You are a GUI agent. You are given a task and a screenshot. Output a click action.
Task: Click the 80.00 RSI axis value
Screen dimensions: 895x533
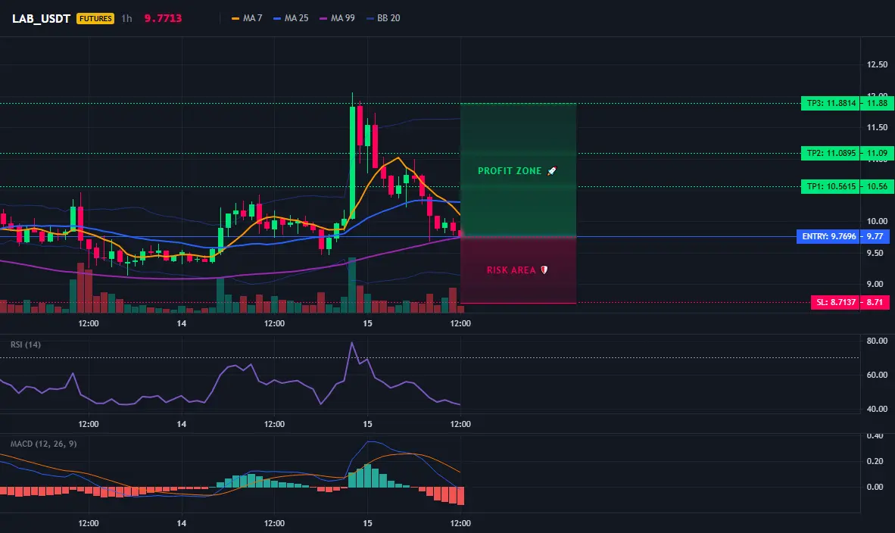(877, 341)
